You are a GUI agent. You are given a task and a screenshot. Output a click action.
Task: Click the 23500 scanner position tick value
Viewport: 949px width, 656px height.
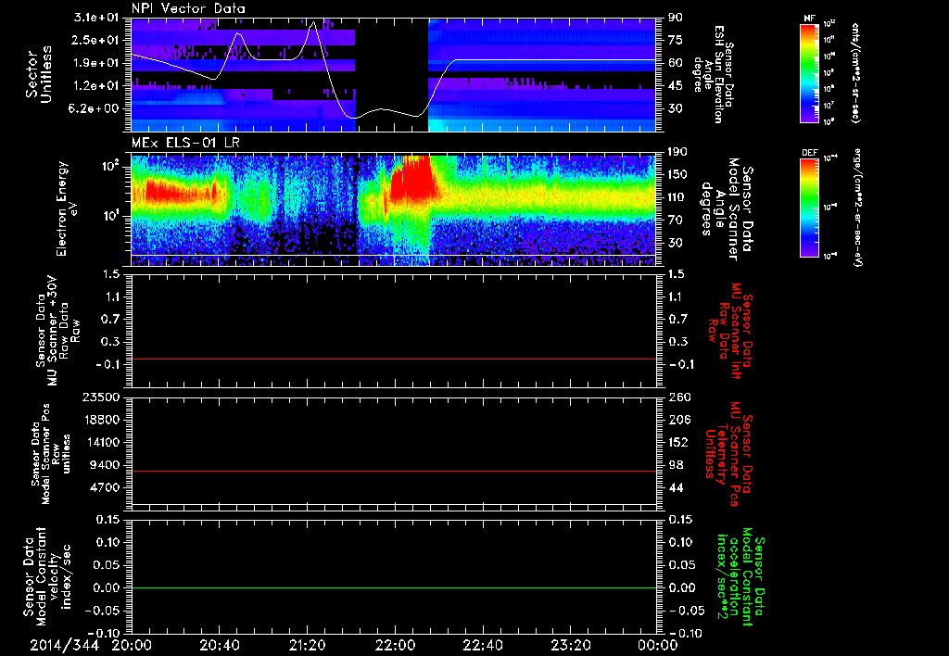(x=100, y=397)
